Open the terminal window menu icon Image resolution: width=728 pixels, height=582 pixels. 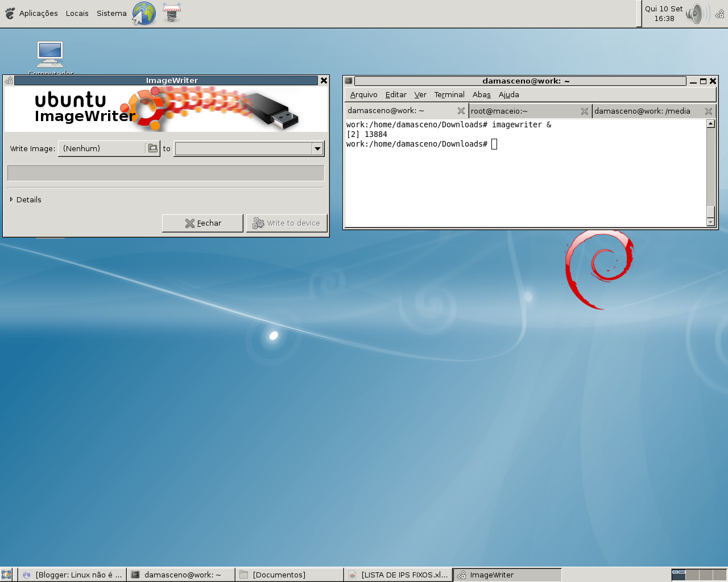[x=349, y=81]
